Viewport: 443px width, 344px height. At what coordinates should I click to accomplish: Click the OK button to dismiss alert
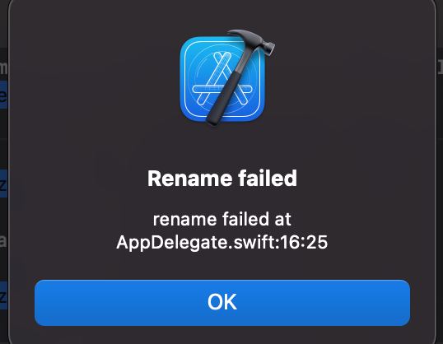tap(222, 303)
